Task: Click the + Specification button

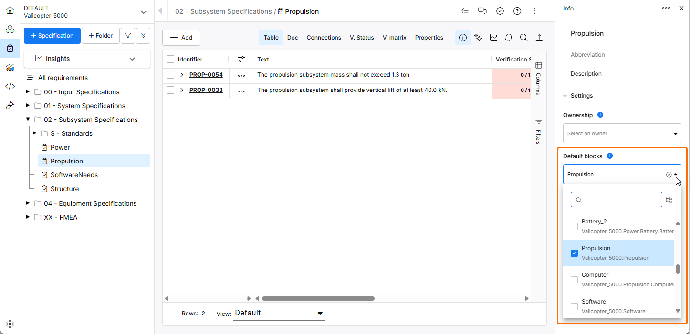Action: 52,36
